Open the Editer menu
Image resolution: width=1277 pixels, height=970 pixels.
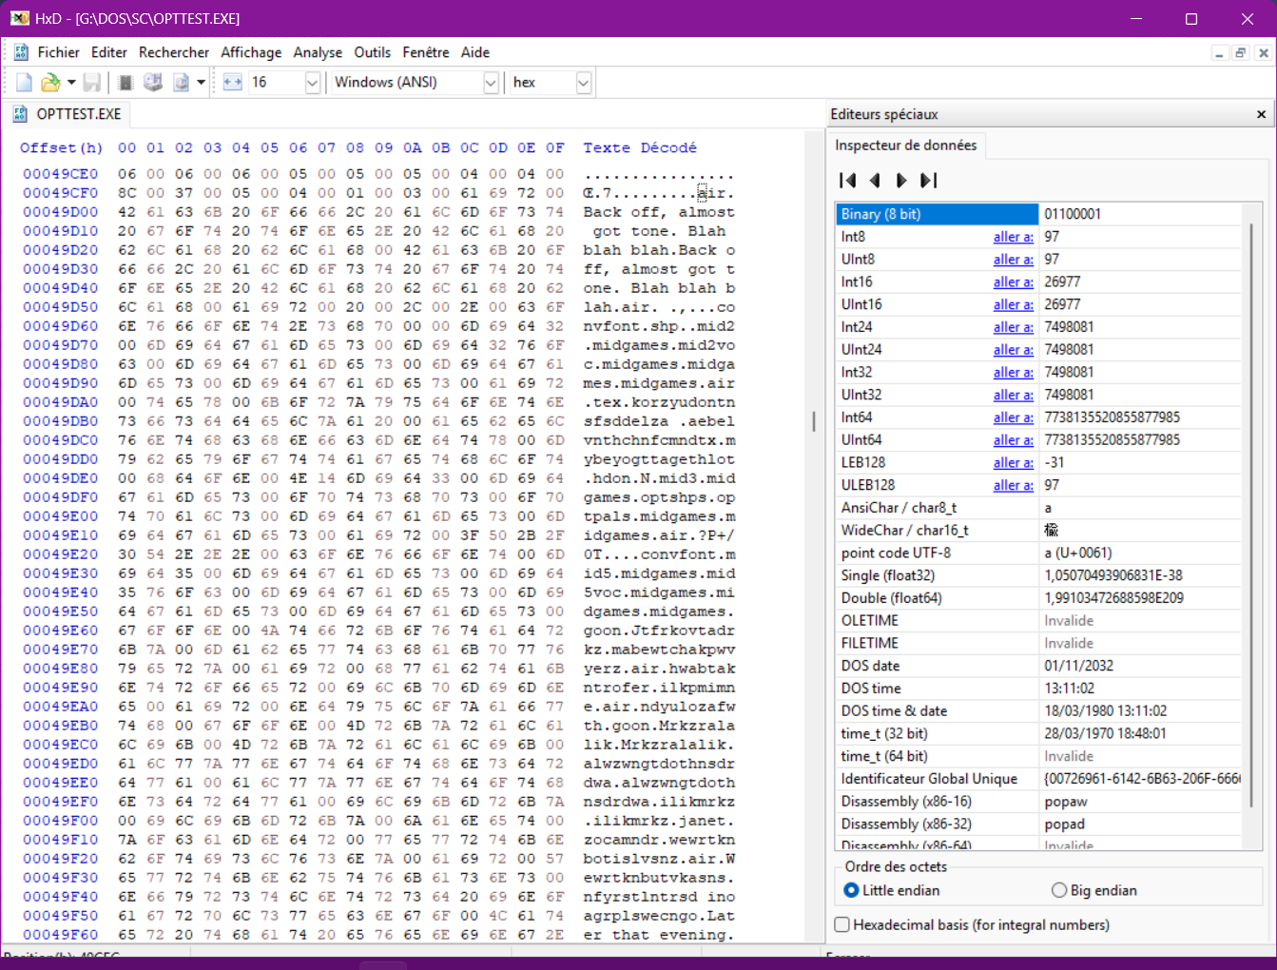point(109,52)
